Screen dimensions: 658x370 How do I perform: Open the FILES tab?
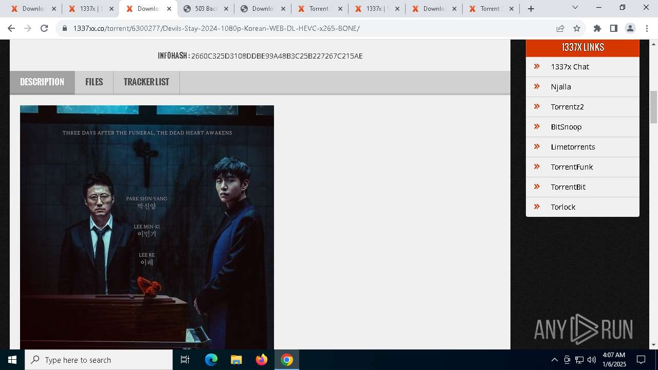pyautogui.click(x=94, y=82)
